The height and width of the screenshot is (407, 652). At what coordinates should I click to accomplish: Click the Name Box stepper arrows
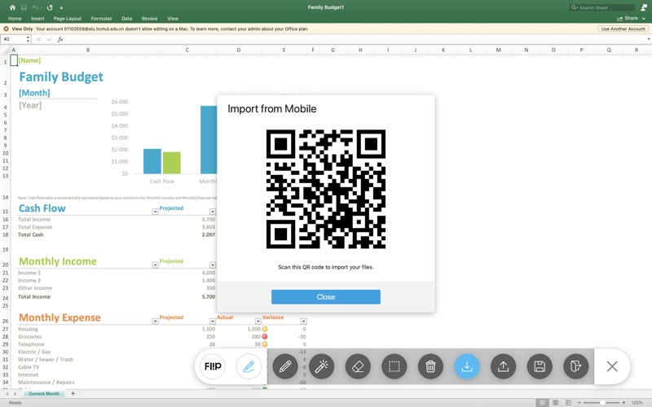click(28, 39)
